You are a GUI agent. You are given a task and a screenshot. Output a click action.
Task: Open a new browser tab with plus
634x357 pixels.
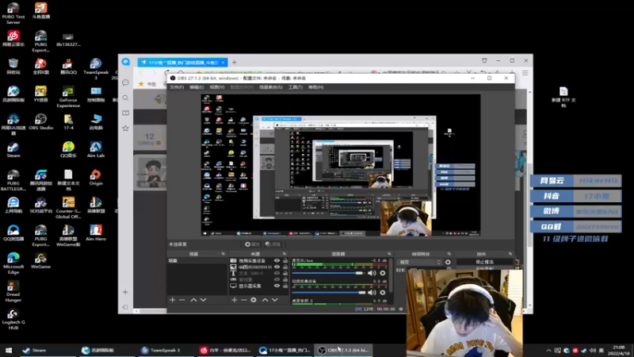tap(234, 63)
